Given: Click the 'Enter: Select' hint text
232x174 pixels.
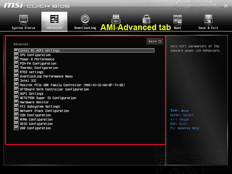Looking at the screenshot, I should coord(182,115).
